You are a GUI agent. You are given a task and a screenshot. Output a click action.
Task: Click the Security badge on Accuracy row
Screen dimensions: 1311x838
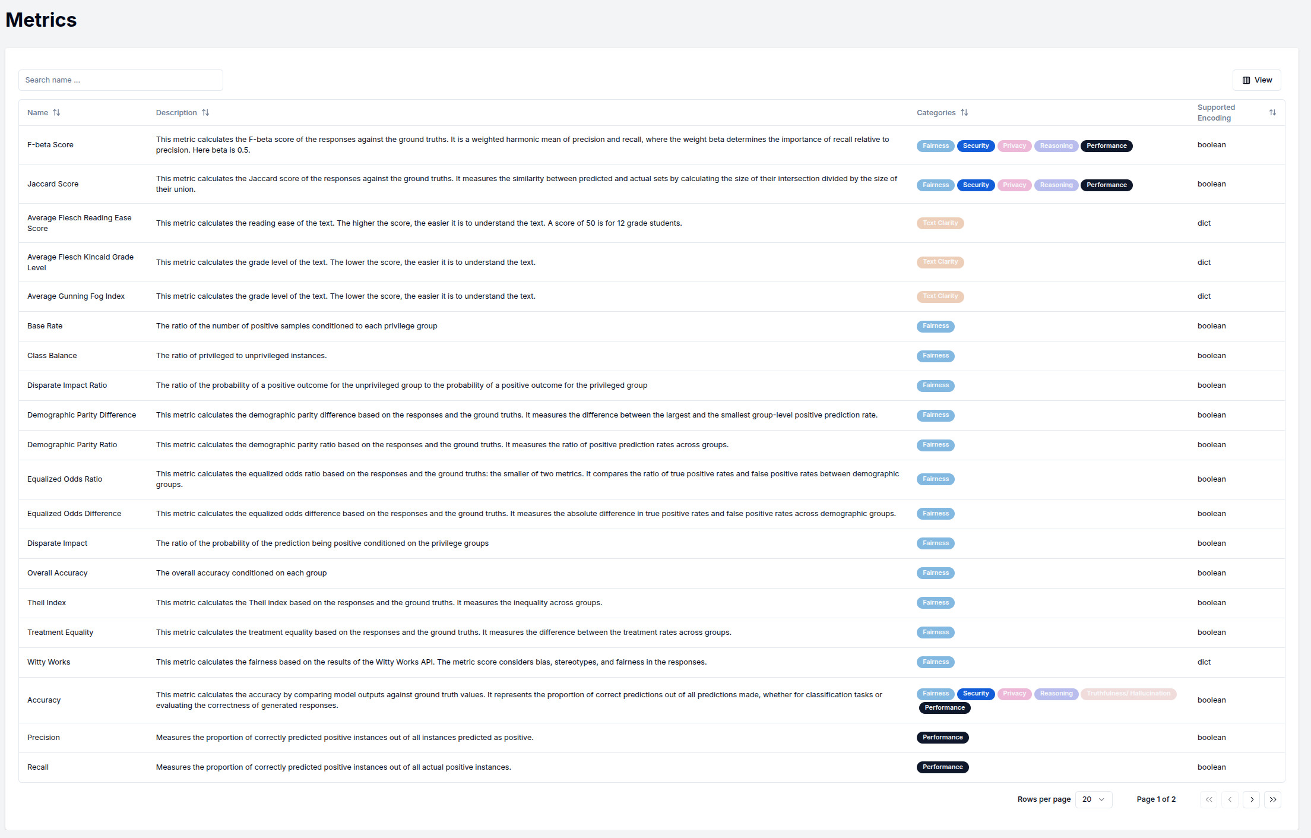[x=976, y=694]
